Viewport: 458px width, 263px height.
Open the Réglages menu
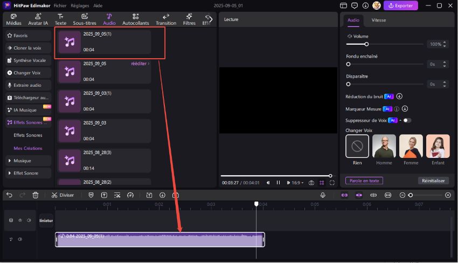tap(80, 5)
